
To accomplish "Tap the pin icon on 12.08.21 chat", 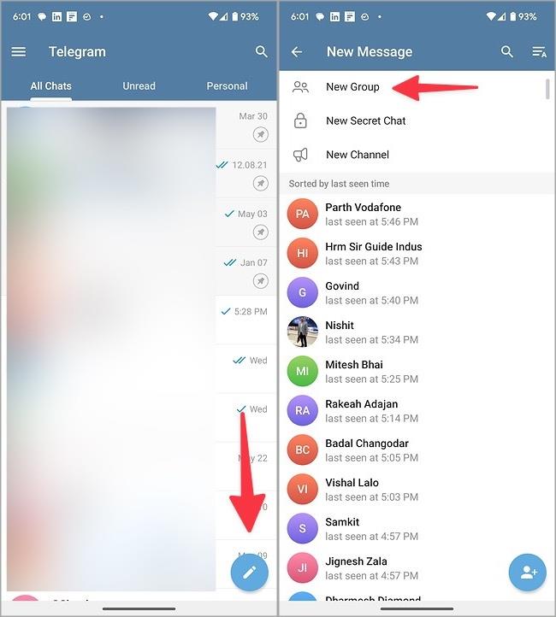I will (x=261, y=184).
